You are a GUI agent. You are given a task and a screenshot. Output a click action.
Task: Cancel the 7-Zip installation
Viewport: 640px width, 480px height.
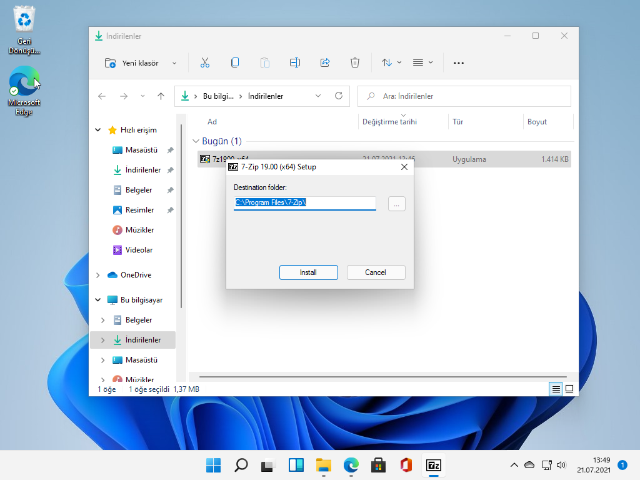click(x=376, y=272)
